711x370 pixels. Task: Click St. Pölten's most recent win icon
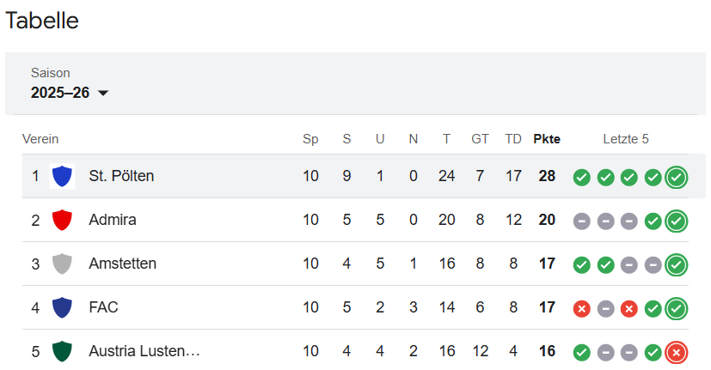(677, 177)
